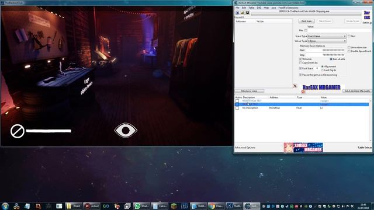Image resolution: width=374 pixels, height=210 pixels.
Task: Click the Minecraft block icon on the taskbar
Action: (174, 206)
